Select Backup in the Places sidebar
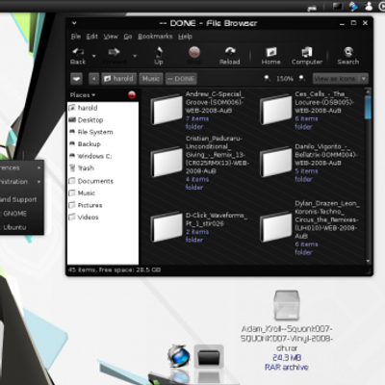 pyautogui.click(x=103, y=144)
